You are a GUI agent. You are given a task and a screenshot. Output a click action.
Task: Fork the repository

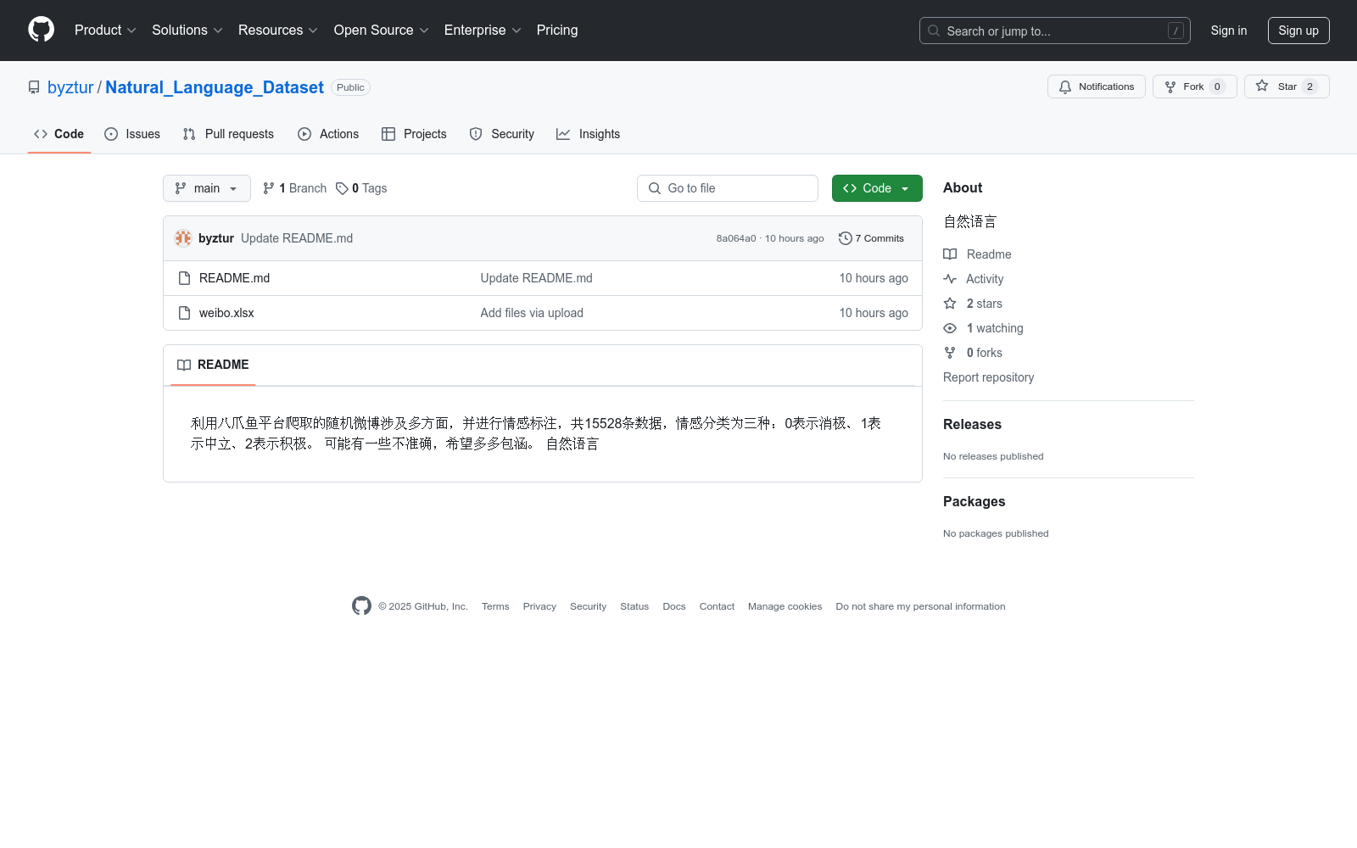1194,86
